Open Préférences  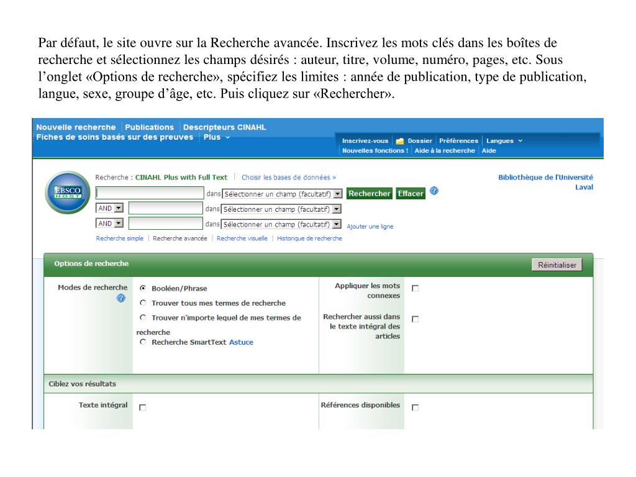pyautogui.click(x=459, y=141)
